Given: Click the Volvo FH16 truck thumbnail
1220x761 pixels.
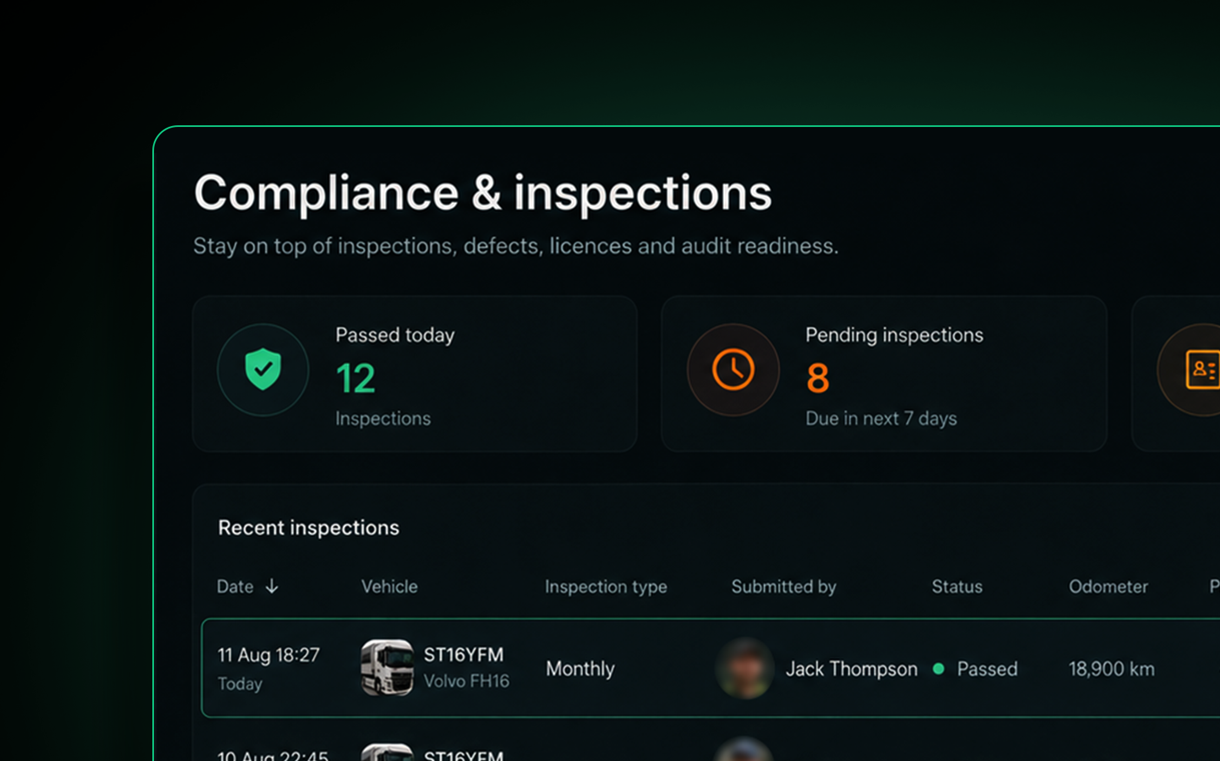Looking at the screenshot, I should pos(387,668).
